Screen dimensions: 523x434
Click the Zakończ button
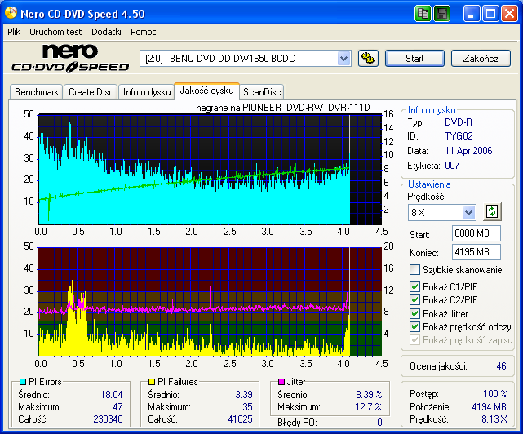[x=481, y=59]
